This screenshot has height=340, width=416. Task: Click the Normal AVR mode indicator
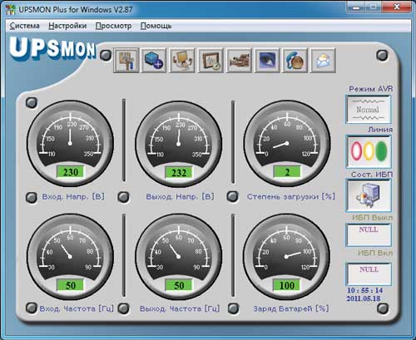369,110
